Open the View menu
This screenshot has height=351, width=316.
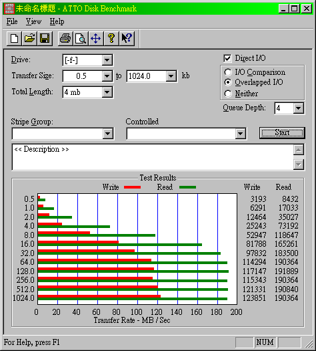(33, 21)
